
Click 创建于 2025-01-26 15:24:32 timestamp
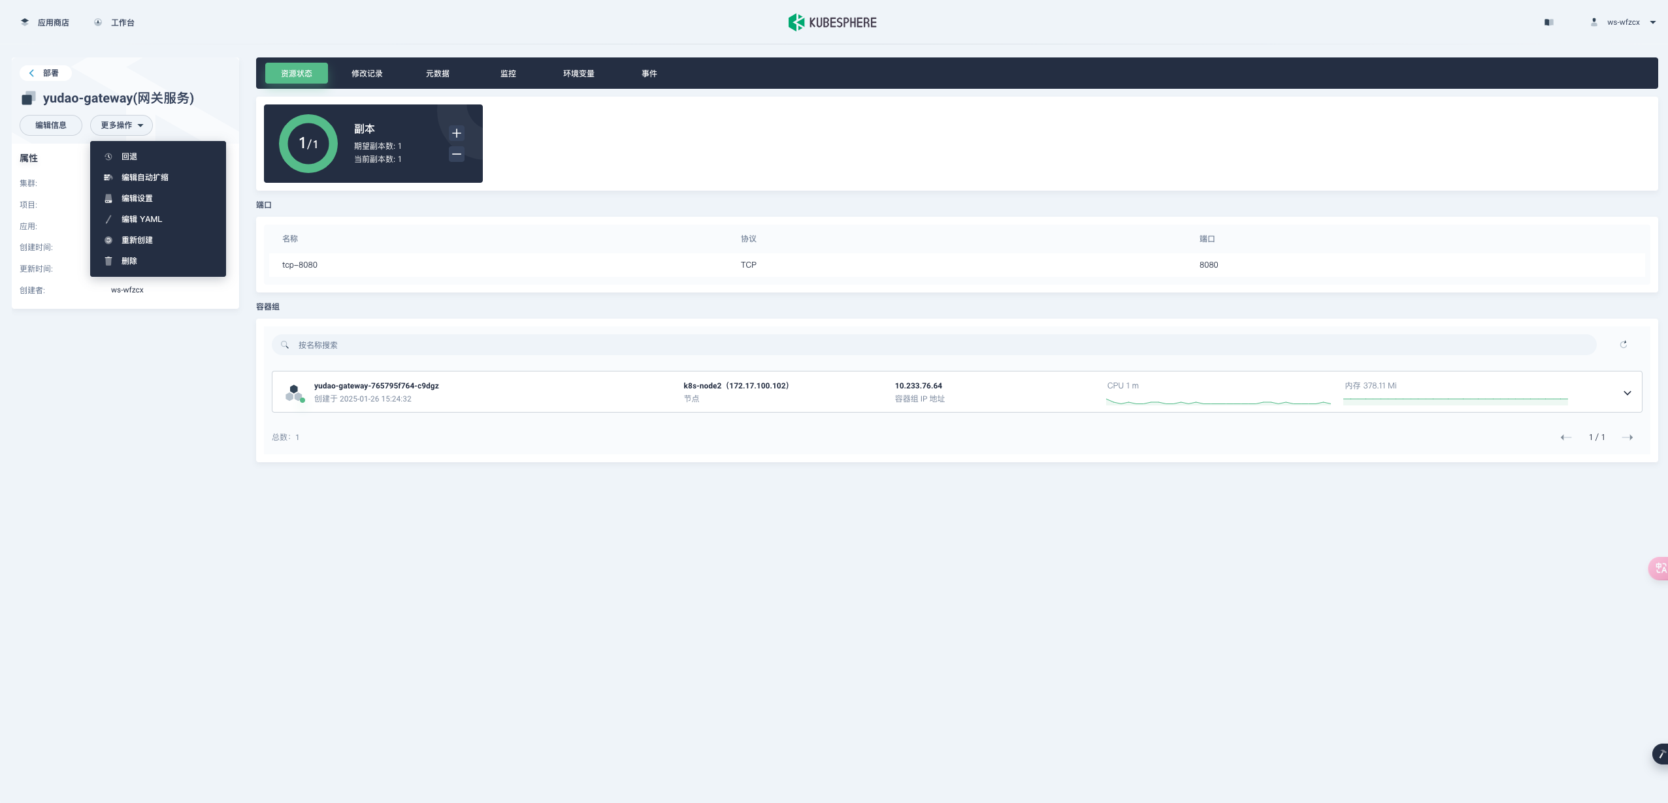[363, 399]
